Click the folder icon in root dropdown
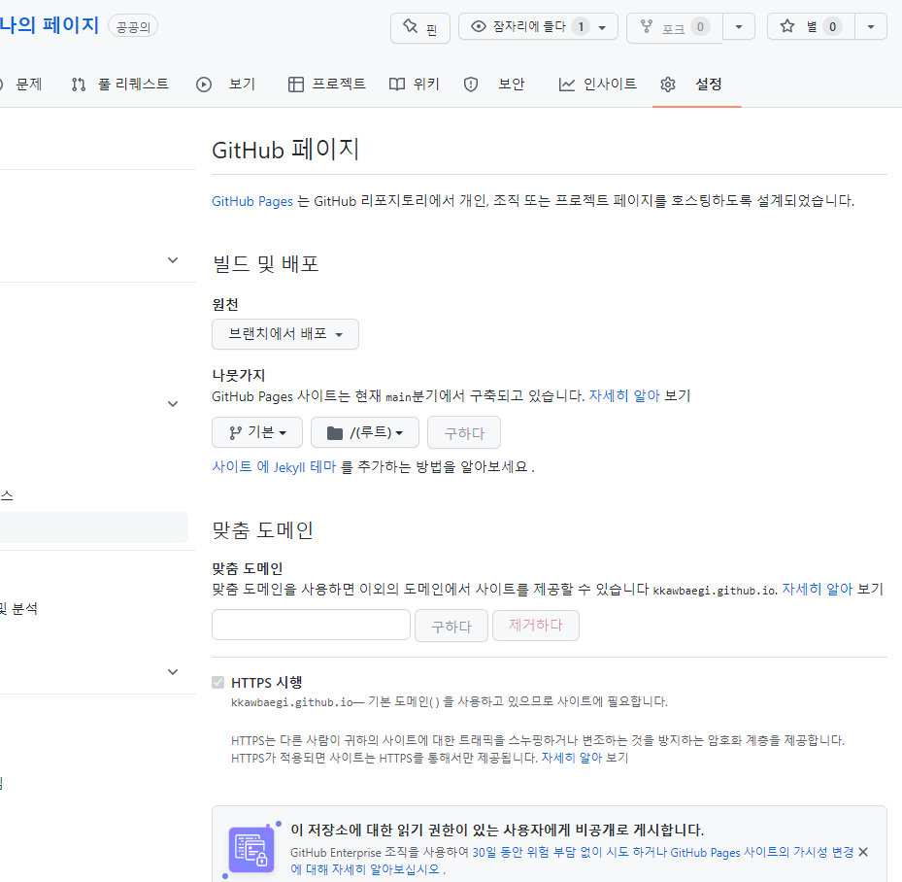 tap(335, 432)
